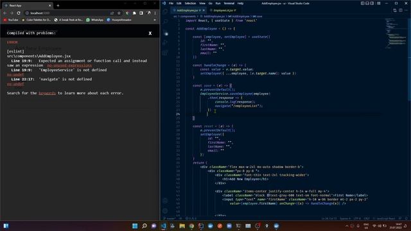
Task: Click cursor line and column status
Action: [x=329, y=218]
